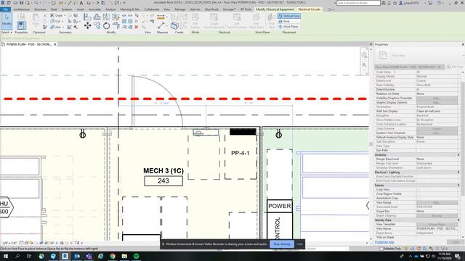The height and width of the screenshot is (261, 465).
Task: Select the Measure Between Two References tool
Action: pos(161,26)
